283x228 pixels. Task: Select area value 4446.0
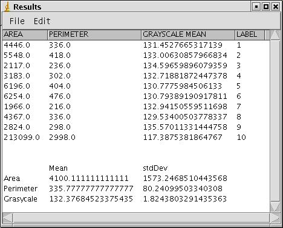pos(17,45)
